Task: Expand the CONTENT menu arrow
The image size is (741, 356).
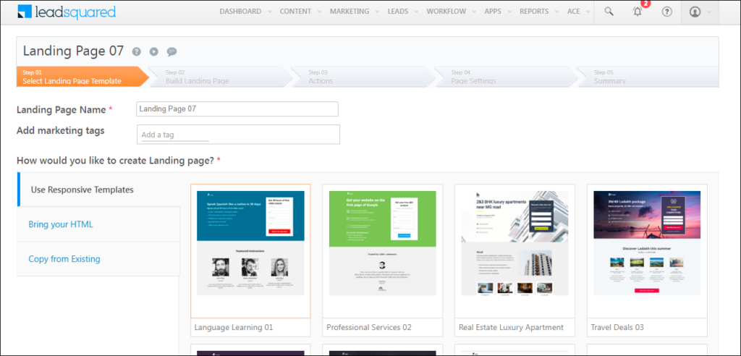Action: [319, 12]
